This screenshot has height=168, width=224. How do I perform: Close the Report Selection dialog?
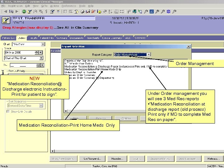pos(189,46)
